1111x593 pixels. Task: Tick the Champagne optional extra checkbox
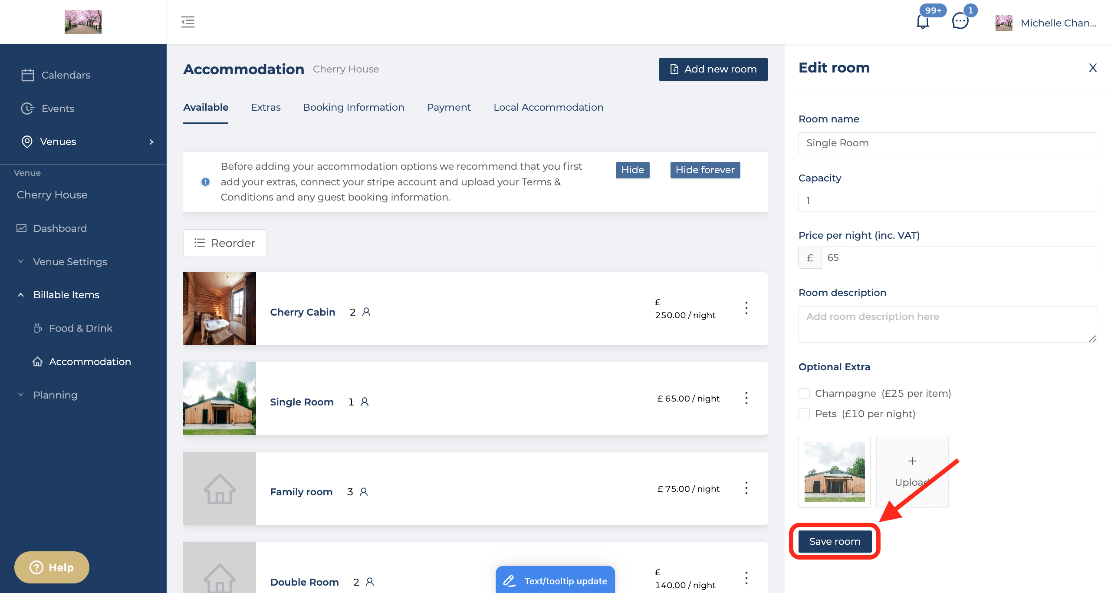tap(804, 393)
